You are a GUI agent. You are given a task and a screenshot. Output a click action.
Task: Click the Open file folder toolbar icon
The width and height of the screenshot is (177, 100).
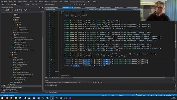[12, 4]
